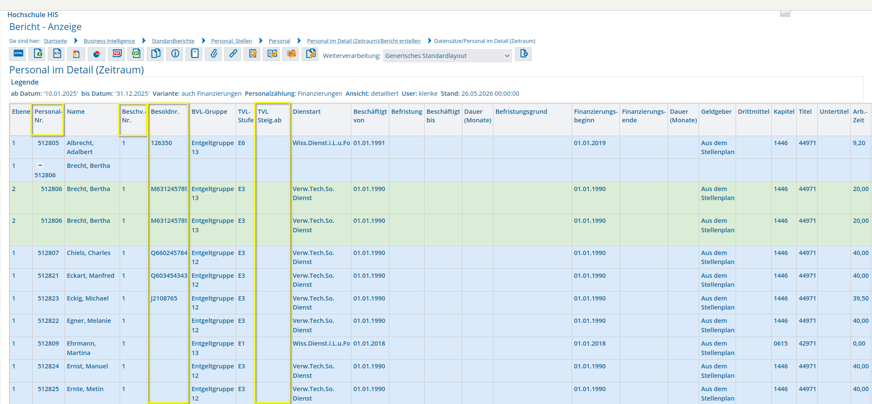Select personnel number 512807
Viewport: 872px width, 404px height.
click(48, 253)
